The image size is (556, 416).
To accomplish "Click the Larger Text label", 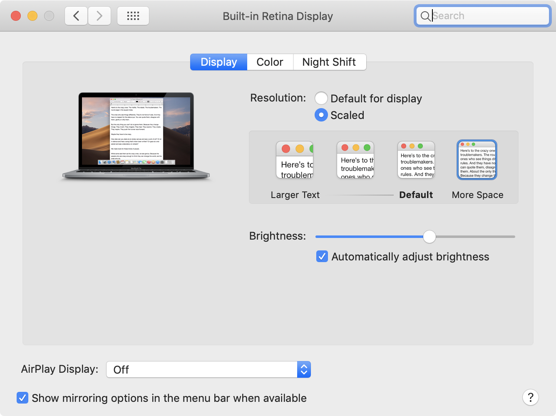I will (295, 195).
